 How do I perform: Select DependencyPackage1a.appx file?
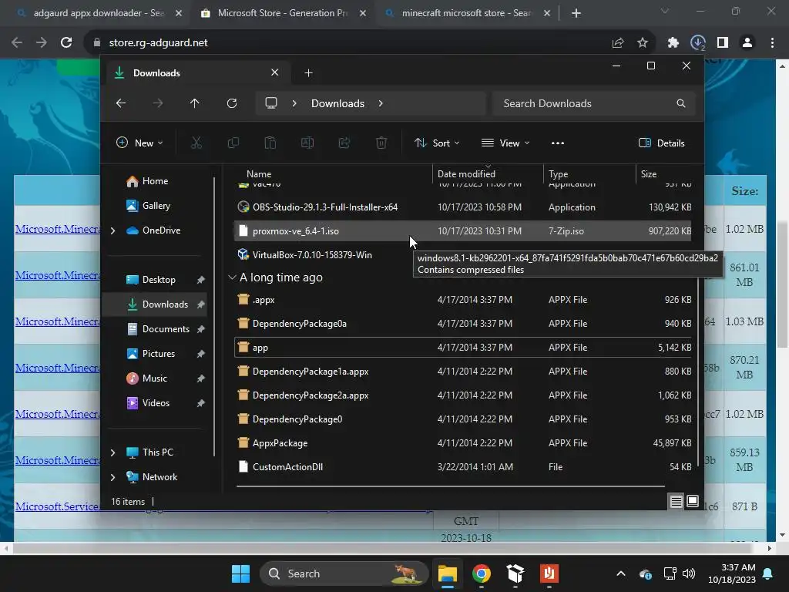pyautogui.click(x=462, y=372)
